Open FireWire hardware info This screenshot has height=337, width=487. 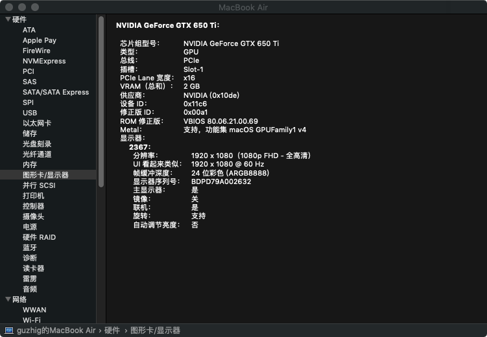pos(36,51)
